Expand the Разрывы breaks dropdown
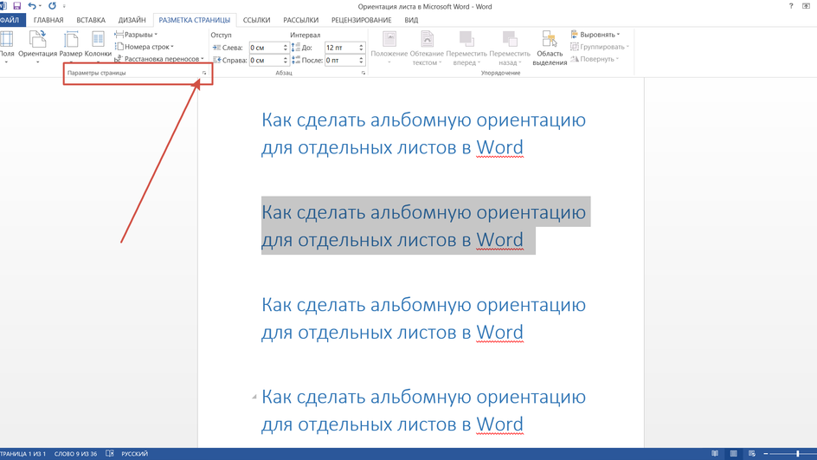The image size is (817, 460). [137, 35]
